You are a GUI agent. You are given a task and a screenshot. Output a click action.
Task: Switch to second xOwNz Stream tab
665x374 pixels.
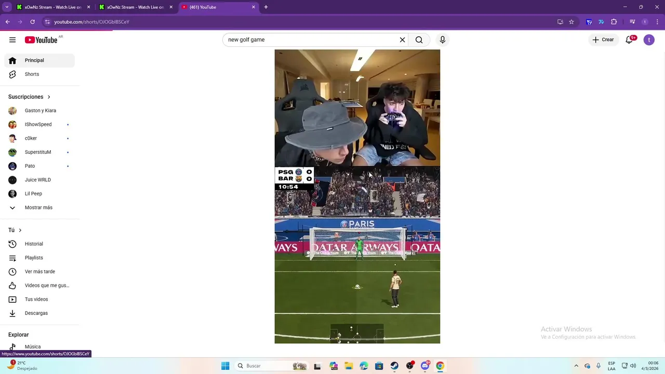click(x=137, y=7)
